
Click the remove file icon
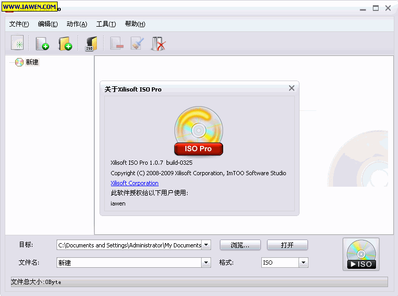[x=116, y=43]
